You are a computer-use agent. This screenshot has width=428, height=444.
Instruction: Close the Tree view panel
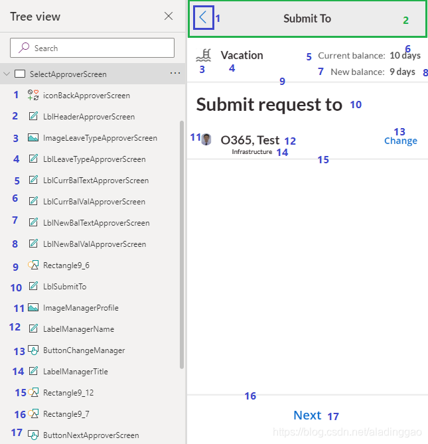click(169, 16)
